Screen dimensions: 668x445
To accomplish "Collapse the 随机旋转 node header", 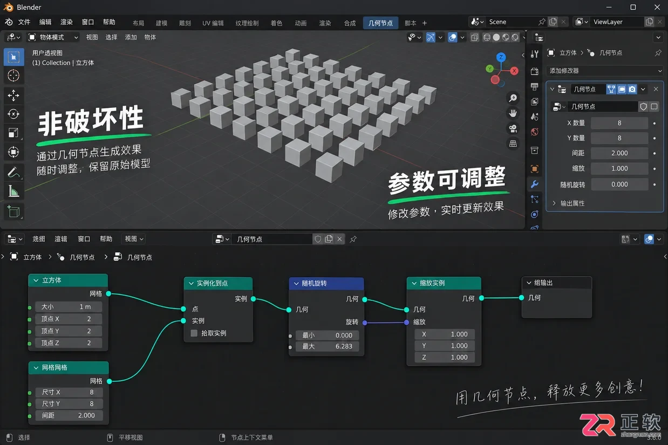I will (x=296, y=284).
